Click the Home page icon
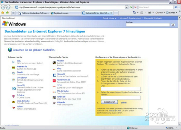This screenshot has width=181, height=130. point(134,13)
